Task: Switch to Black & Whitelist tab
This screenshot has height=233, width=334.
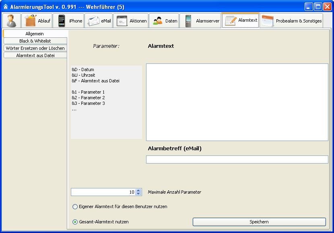Action: coord(35,41)
